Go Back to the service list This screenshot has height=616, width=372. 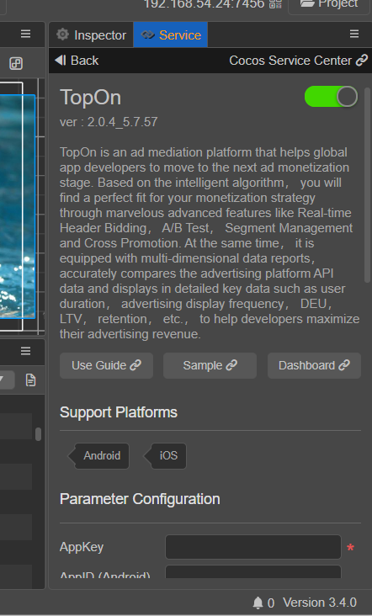(x=77, y=61)
